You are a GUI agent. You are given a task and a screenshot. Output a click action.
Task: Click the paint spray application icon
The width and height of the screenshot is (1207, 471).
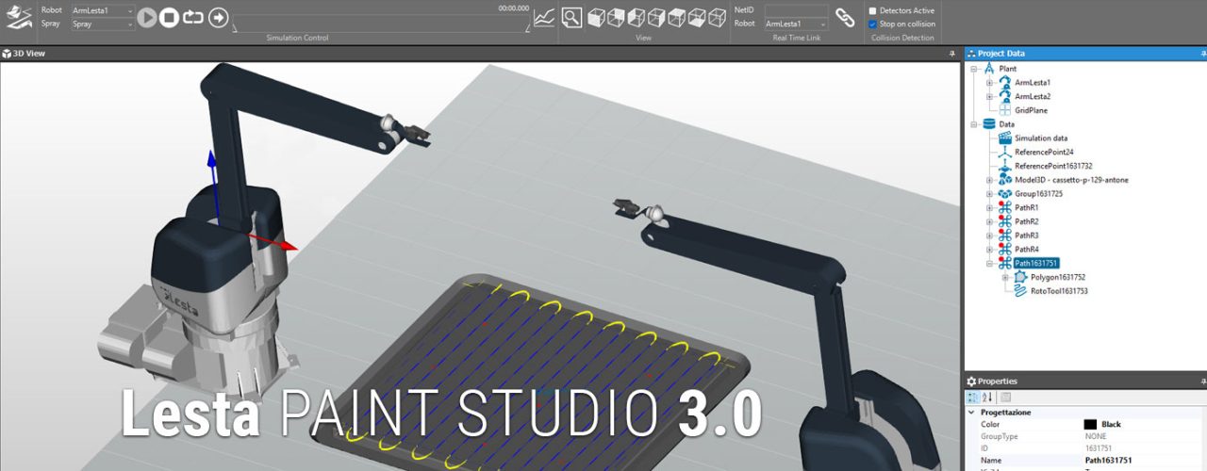coord(20,17)
